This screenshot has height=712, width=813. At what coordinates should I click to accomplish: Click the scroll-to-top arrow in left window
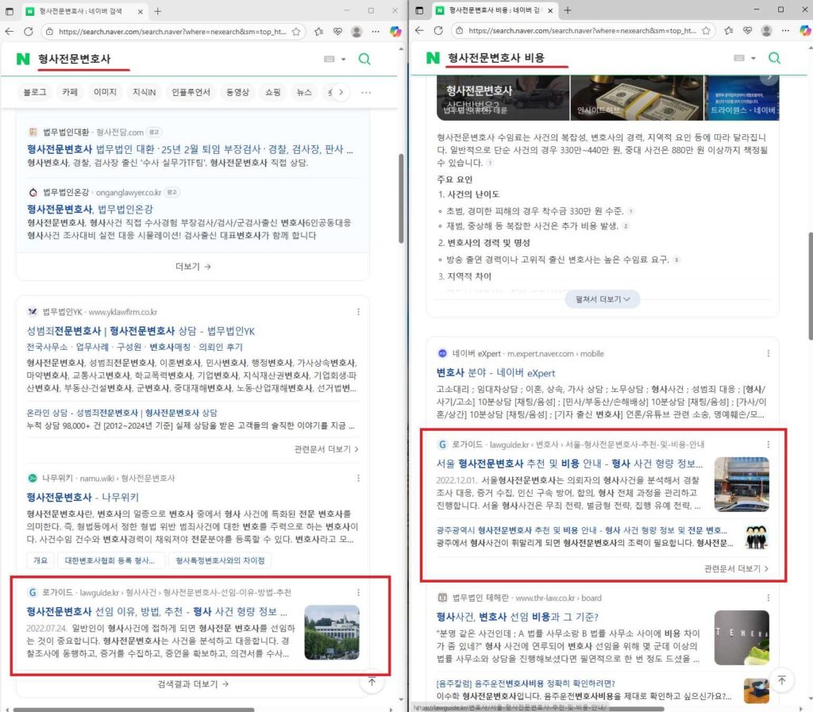pyautogui.click(x=372, y=681)
